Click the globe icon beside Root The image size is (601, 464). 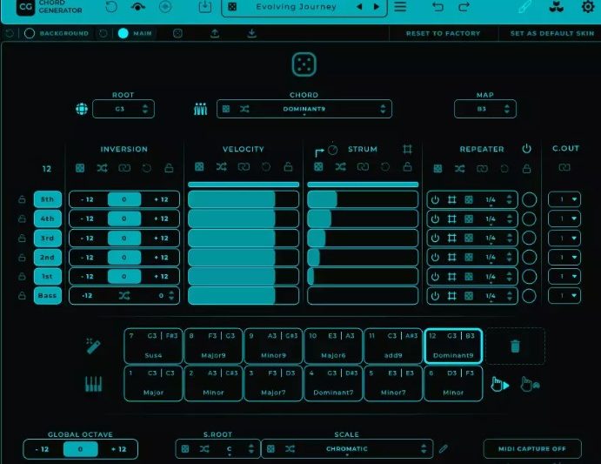point(82,109)
